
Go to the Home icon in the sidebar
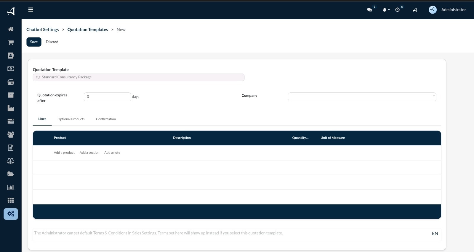point(11,29)
